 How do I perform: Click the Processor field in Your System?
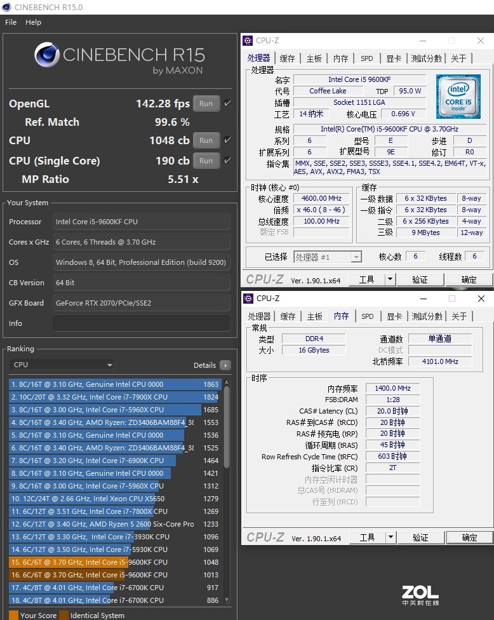click(x=142, y=222)
